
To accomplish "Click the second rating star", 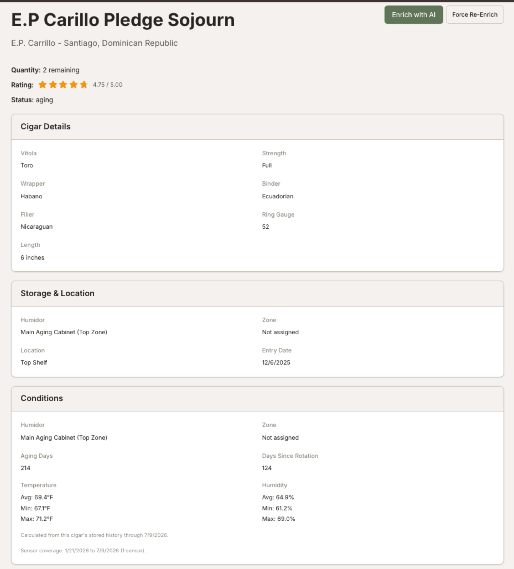I will coord(53,84).
